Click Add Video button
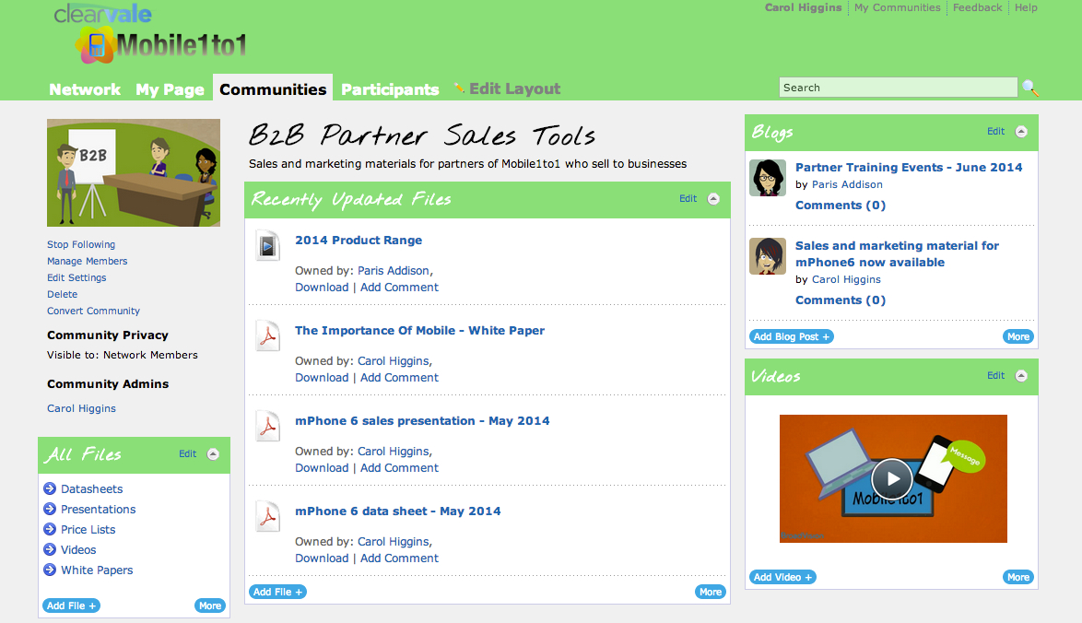Viewport: 1082px width, 623px height. (x=782, y=578)
